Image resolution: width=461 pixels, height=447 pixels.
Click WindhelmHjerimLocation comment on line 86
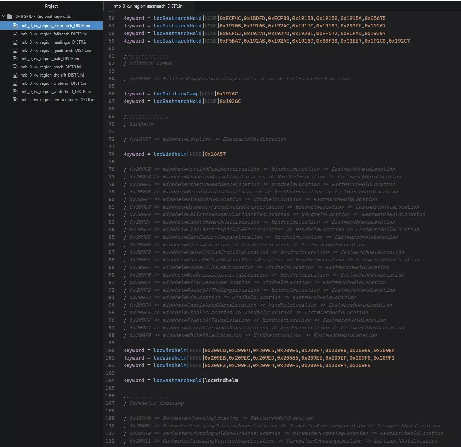[196, 245]
